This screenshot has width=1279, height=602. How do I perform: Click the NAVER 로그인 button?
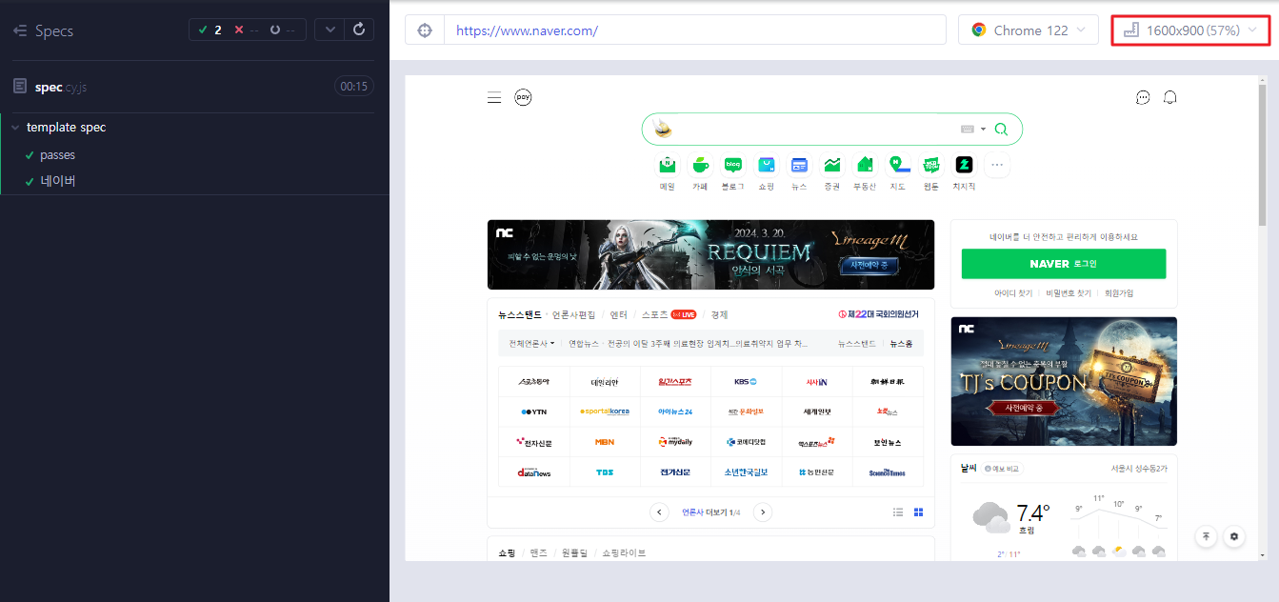pos(1064,264)
